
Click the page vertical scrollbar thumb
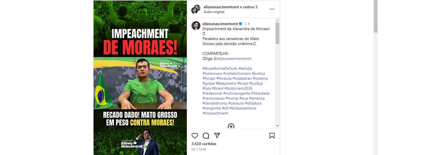[376, 16]
